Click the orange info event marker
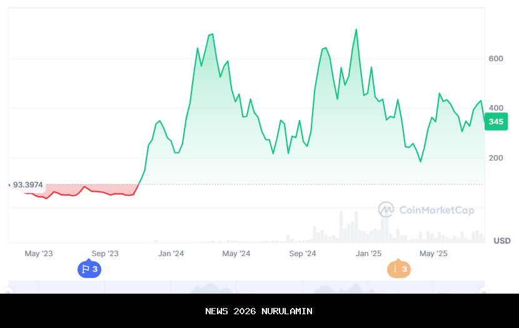Viewport: 519px width, 328px height. (x=398, y=269)
